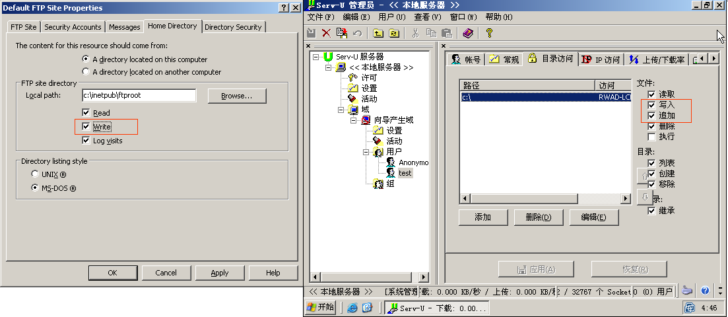The width and height of the screenshot is (728, 317).
Task: Select the 组 groups icon in tree
Action: point(378,184)
